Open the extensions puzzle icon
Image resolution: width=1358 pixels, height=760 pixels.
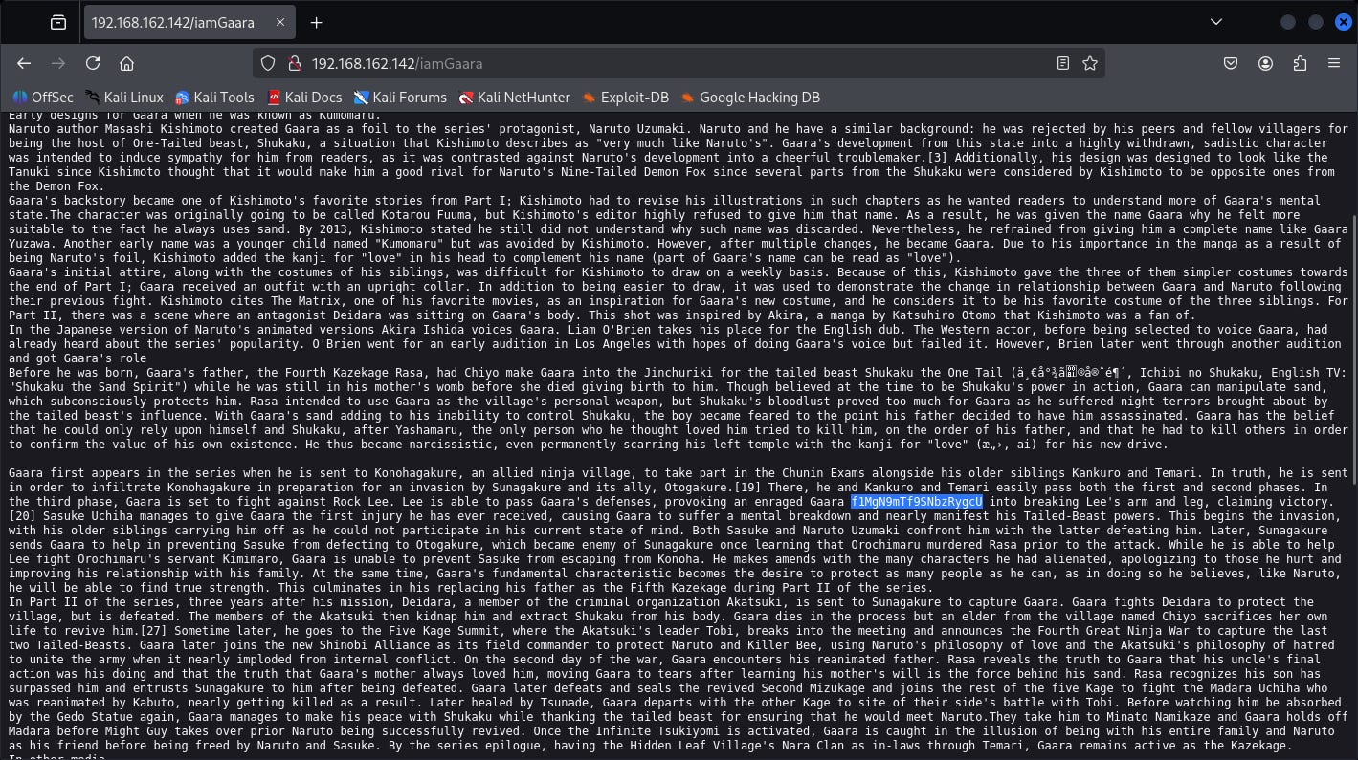coord(1300,63)
